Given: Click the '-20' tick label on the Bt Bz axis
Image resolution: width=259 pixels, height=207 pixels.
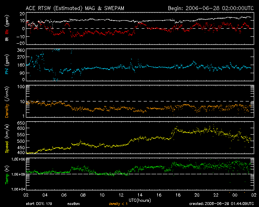Looking at the screenshot, I should tap(21, 43).
